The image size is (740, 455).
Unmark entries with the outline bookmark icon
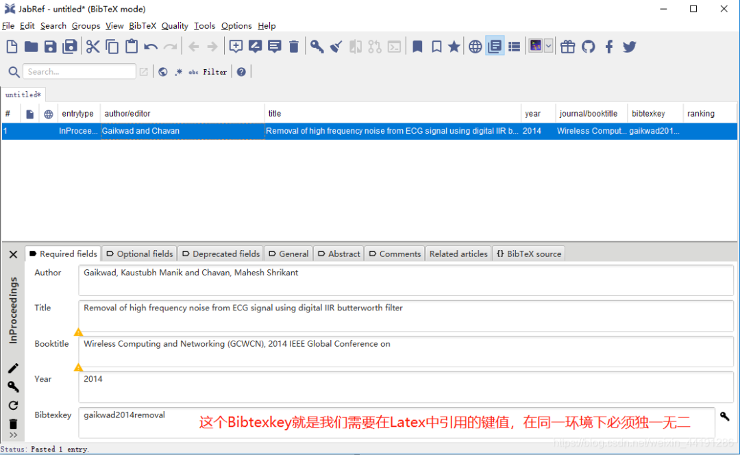436,47
